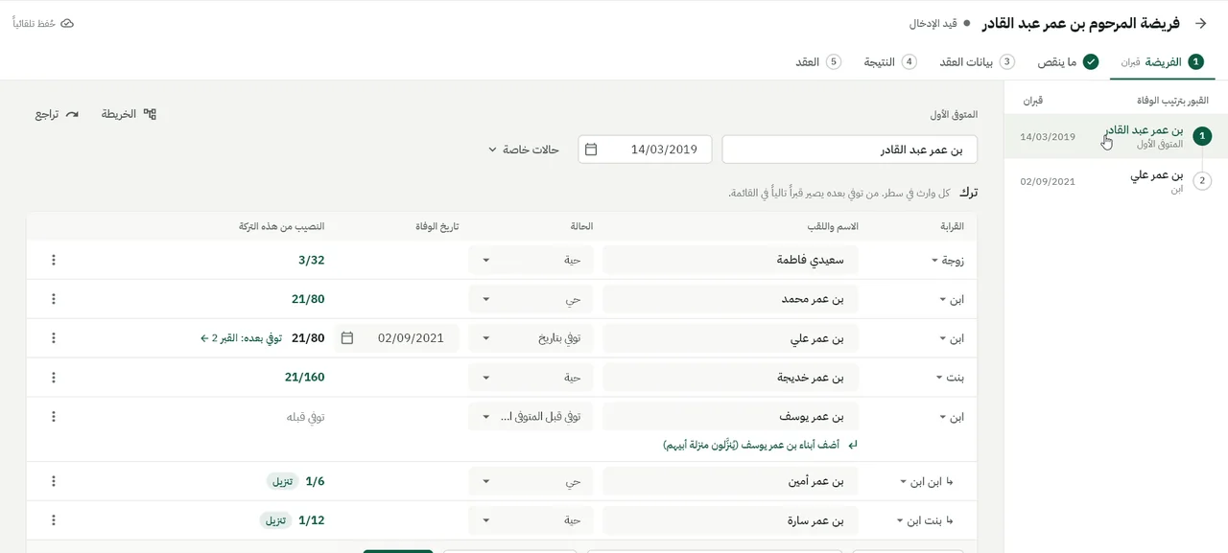Expand the حالات خاصة dropdown
The height and width of the screenshot is (553, 1228).
(524, 150)
